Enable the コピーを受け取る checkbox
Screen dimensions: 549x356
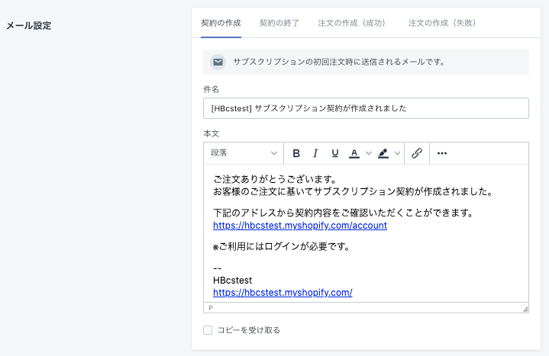(x=208, y=330)
